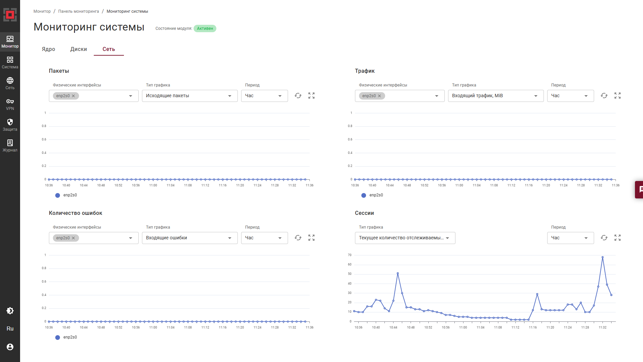Switch to the Диски tab
This screenshot has width=643, height=362.
pyautogui.click(x=79, y=49)
